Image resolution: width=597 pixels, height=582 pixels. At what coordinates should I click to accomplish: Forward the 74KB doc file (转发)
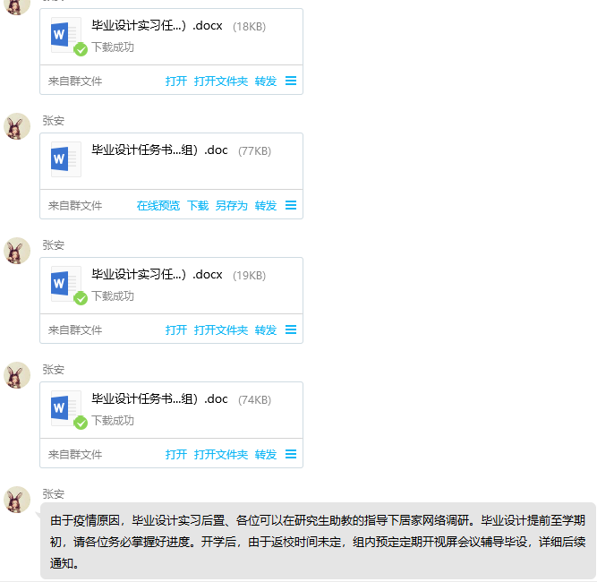click(x=265, y=454)
